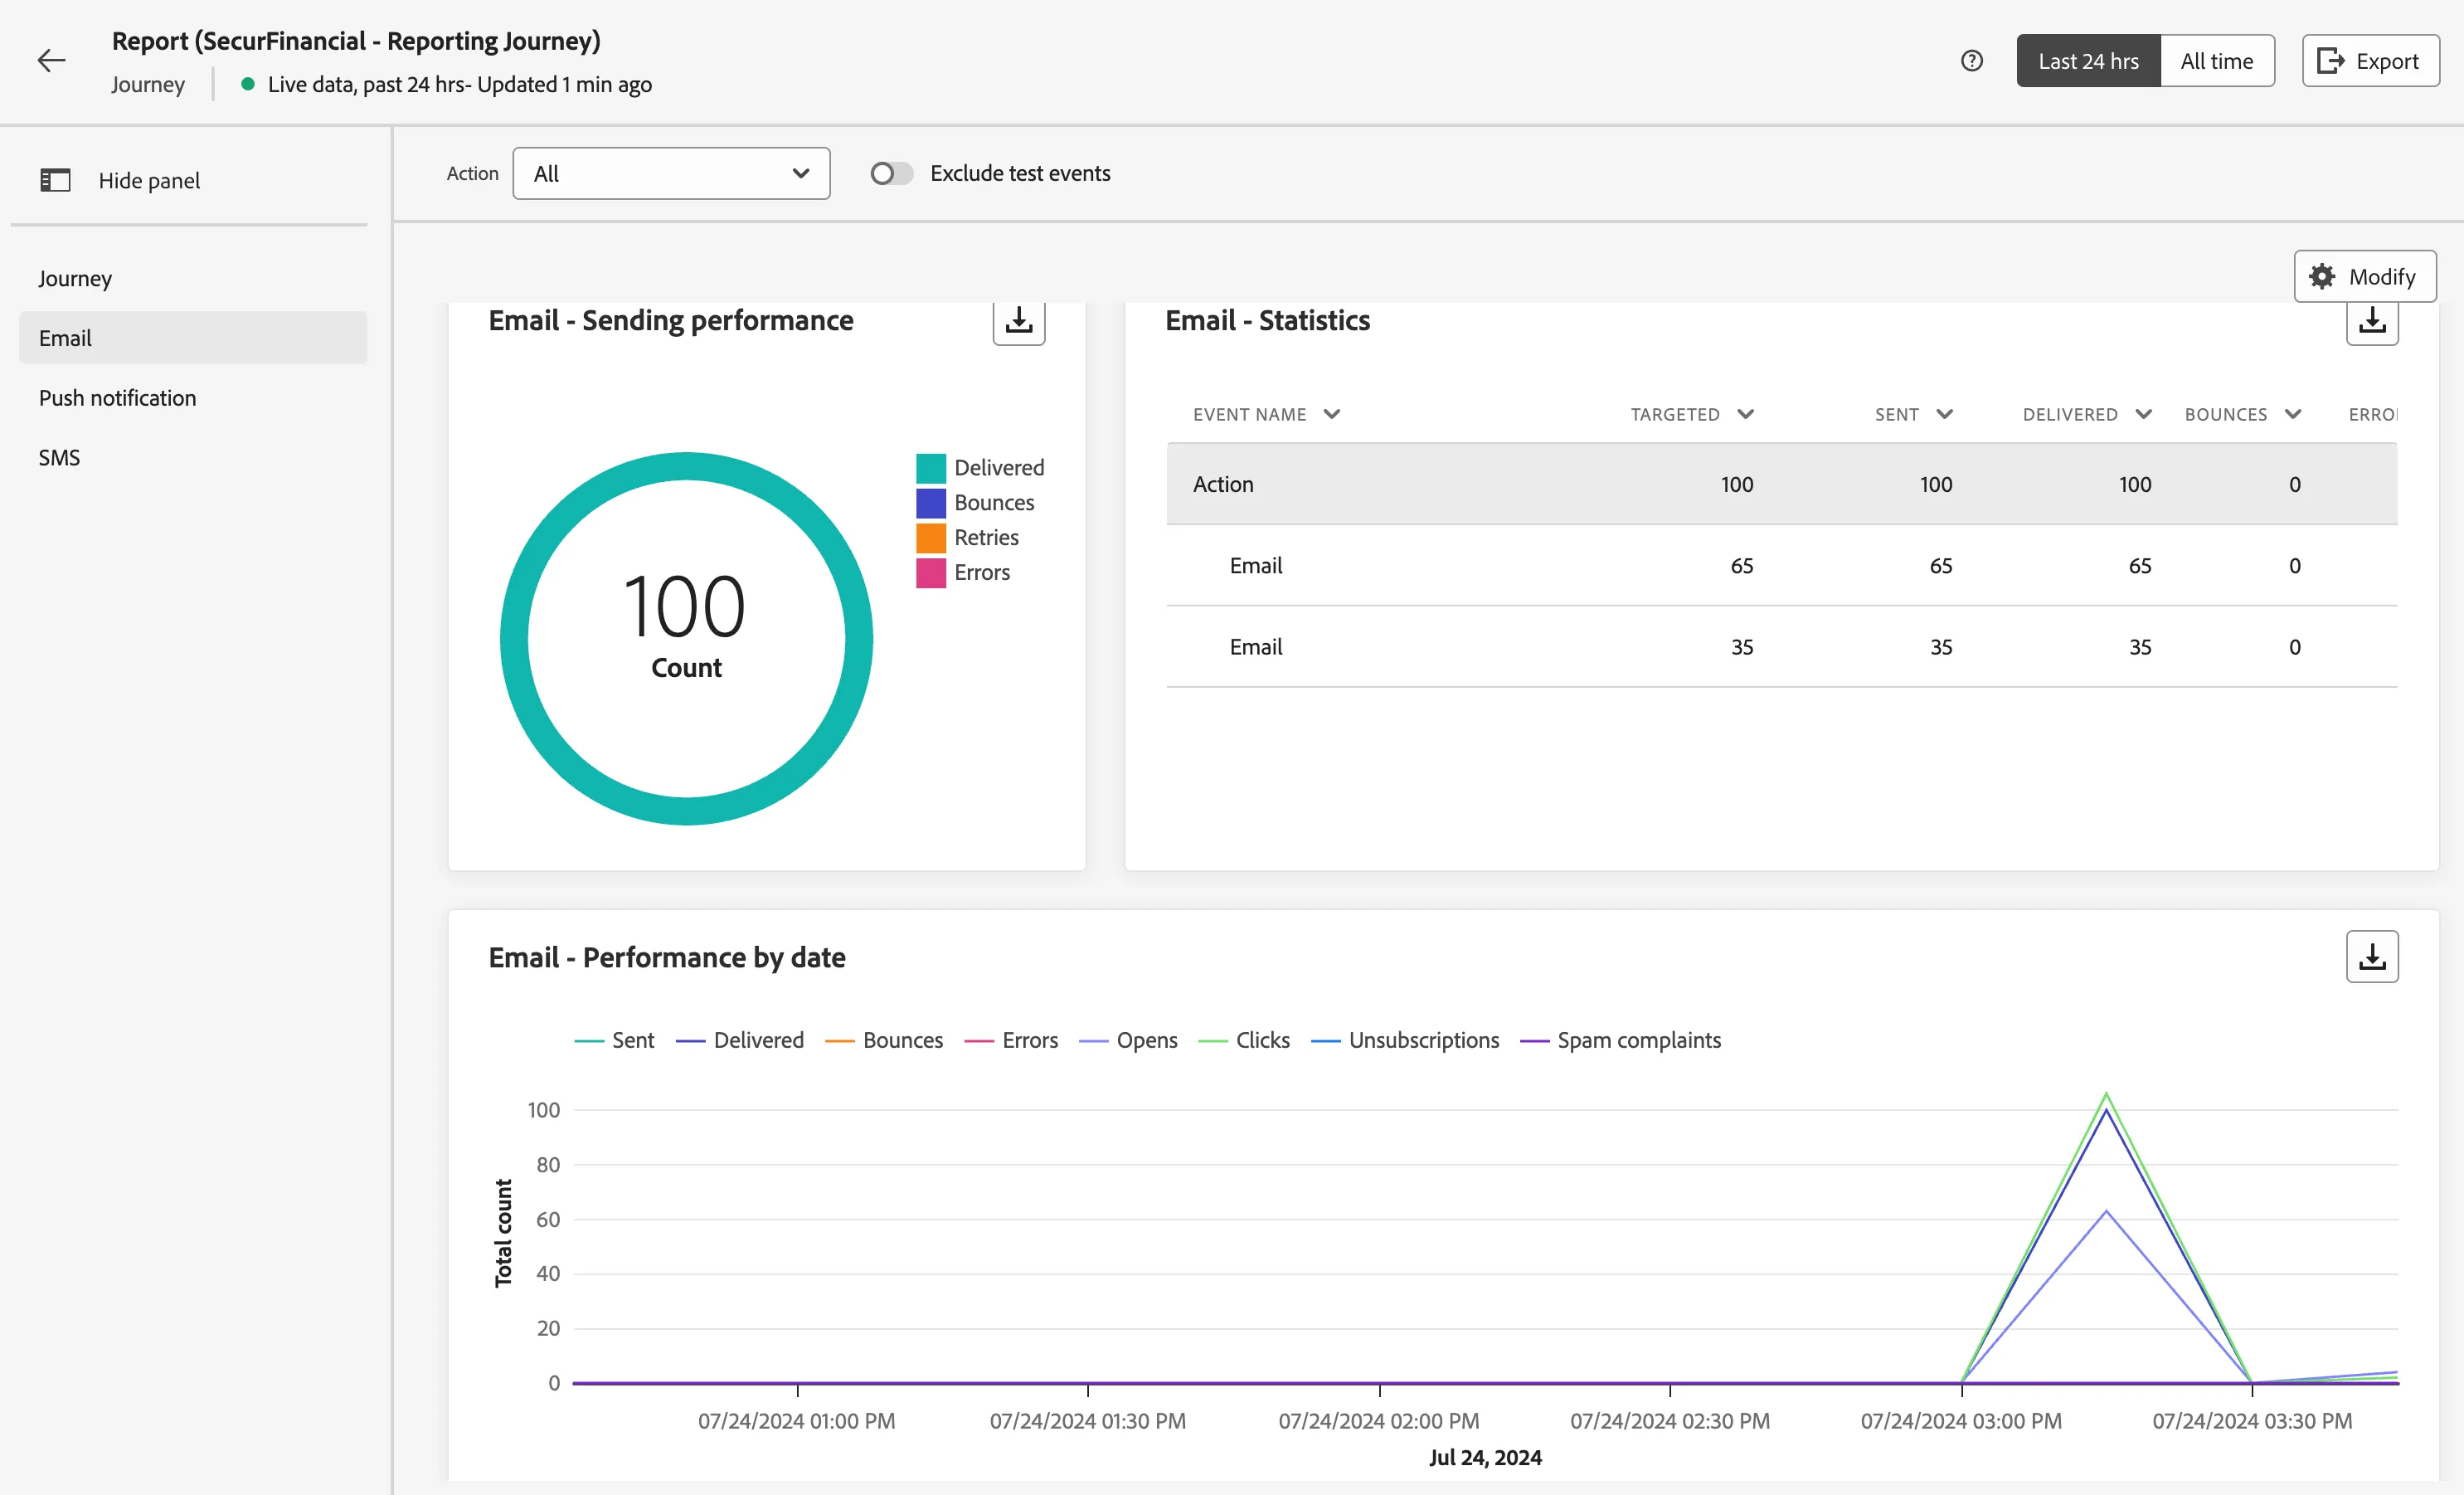Click the Delivered teal legend swatch
This screenshot has width=2464, height=1495.
(930, 468)
